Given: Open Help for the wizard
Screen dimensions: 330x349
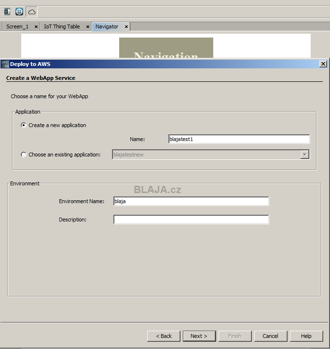Looking at the screenshot, I should point(306,336).
